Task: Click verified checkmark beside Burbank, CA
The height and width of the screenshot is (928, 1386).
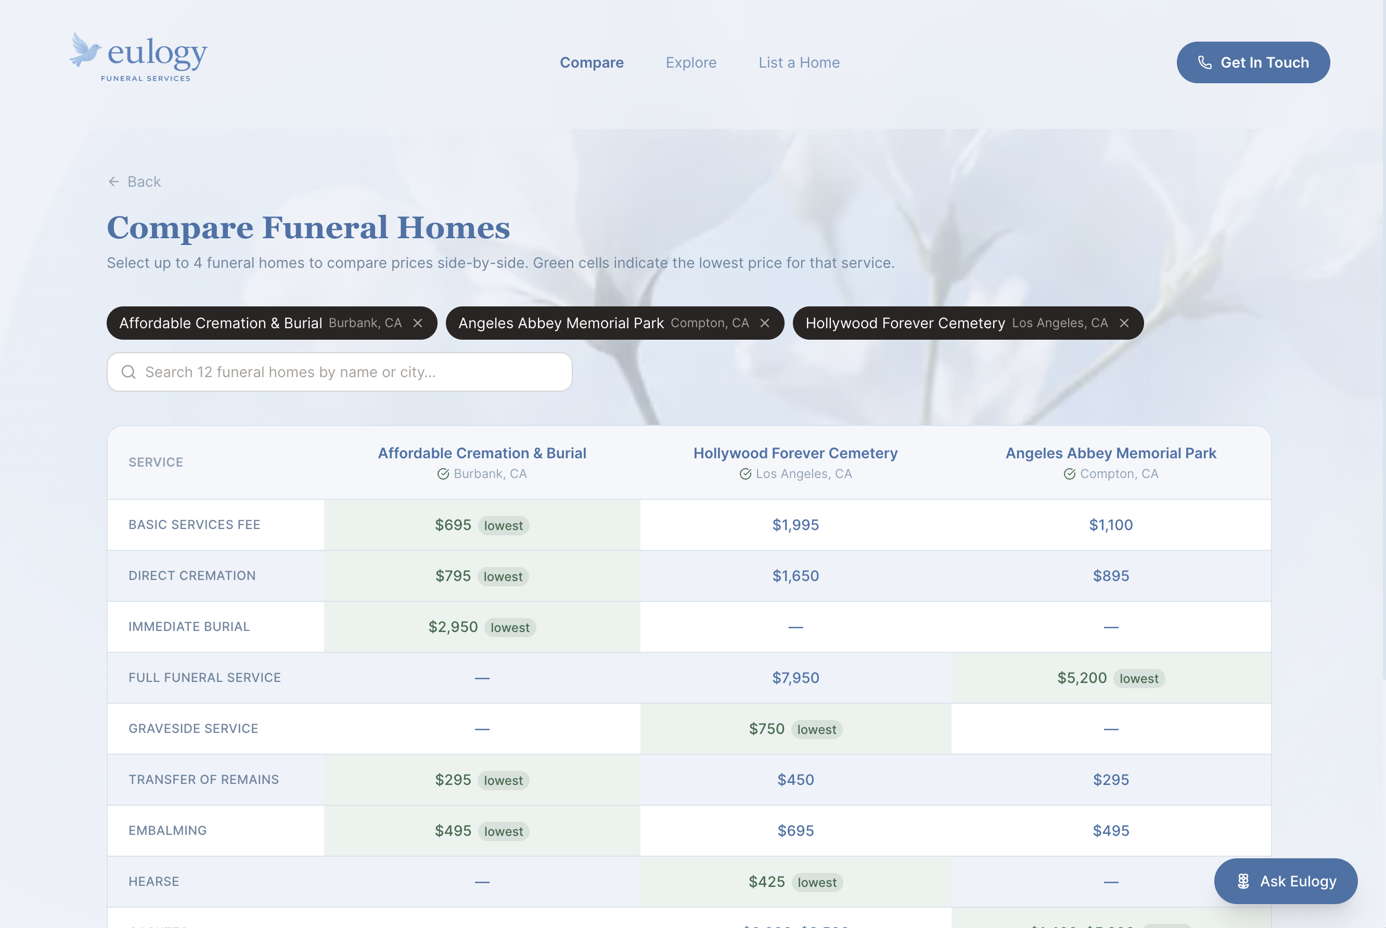Action: tap(443, 474)
